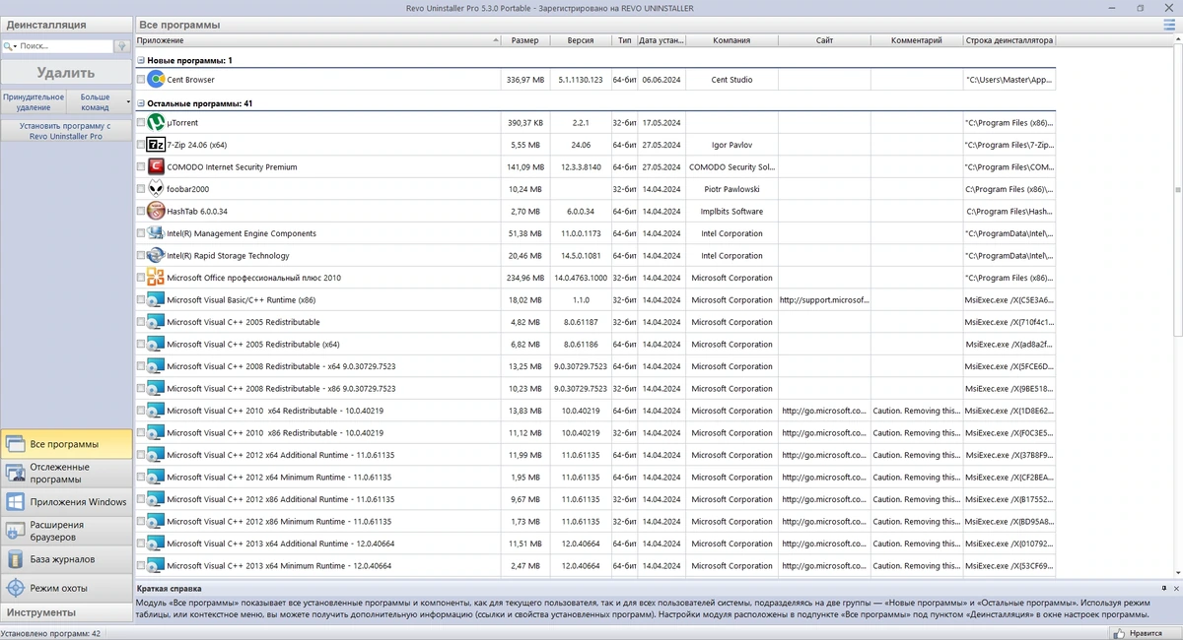Click the Нравится button in status bar
The width and height of the screenshot is (1183, 640).
1144,634
